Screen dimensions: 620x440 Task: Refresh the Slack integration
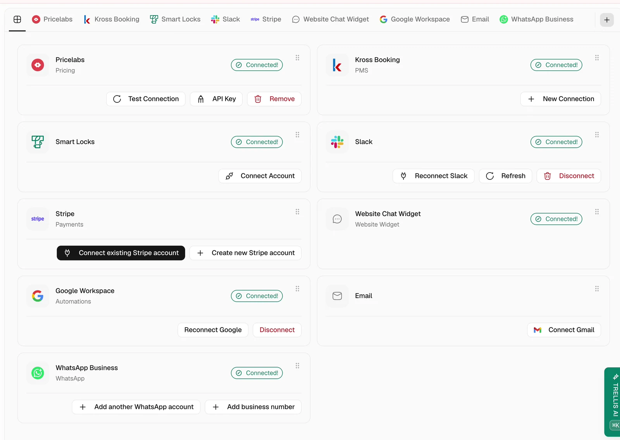pos(506,176)
